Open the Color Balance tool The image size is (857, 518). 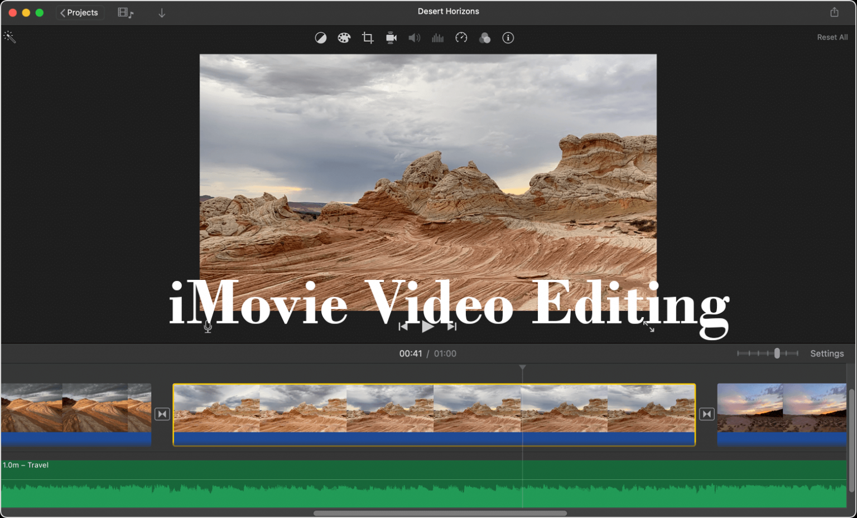[x=321, y=37]
